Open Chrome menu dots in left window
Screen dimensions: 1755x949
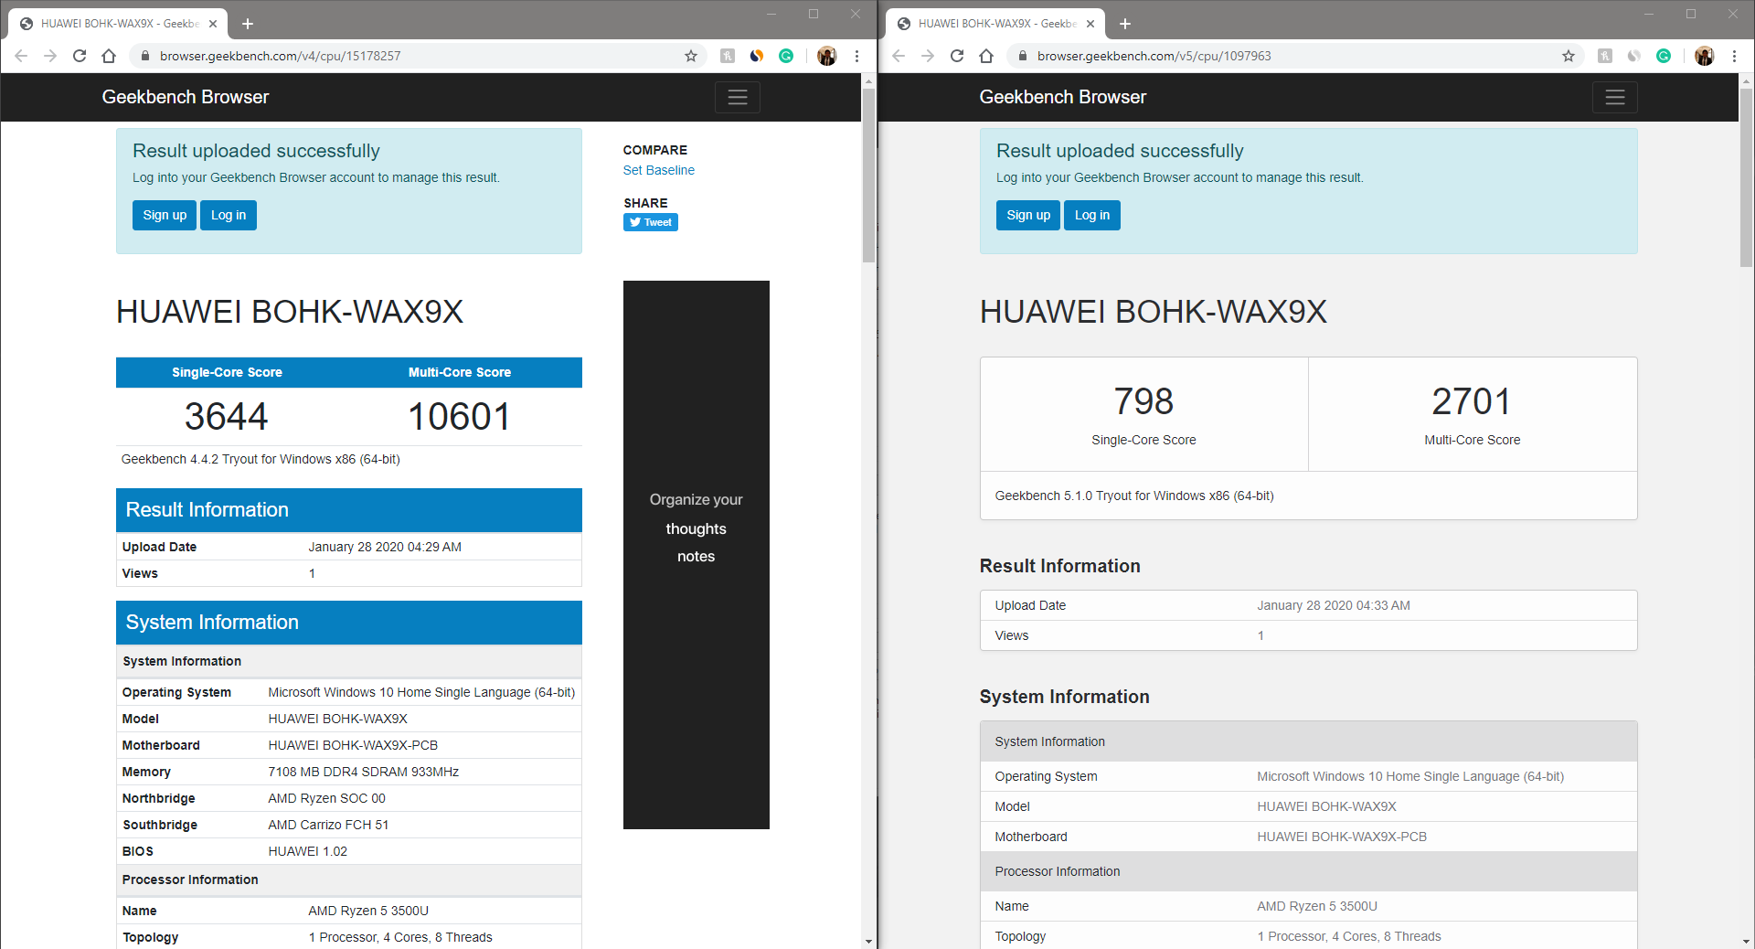pos(856,56)
